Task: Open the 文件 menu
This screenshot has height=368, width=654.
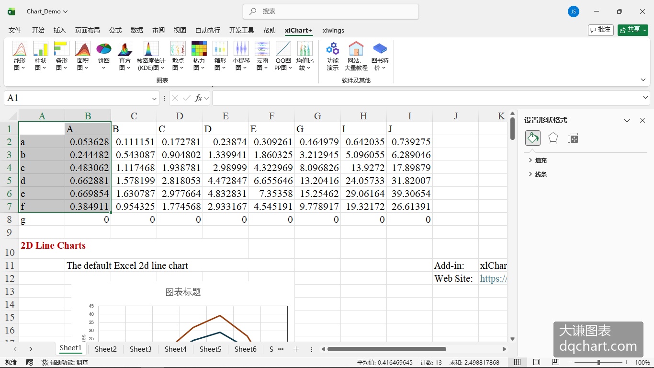Action: [x=15, y=30]
